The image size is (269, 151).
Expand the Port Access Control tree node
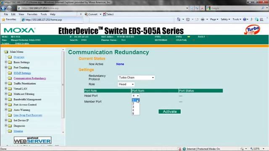tap(6, 104)
